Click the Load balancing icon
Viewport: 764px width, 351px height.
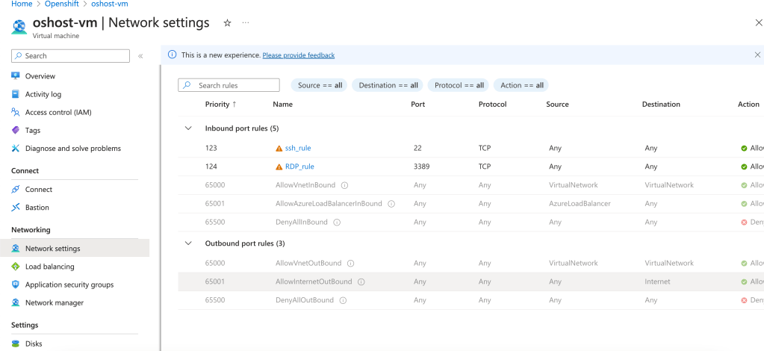coord(16,267)
